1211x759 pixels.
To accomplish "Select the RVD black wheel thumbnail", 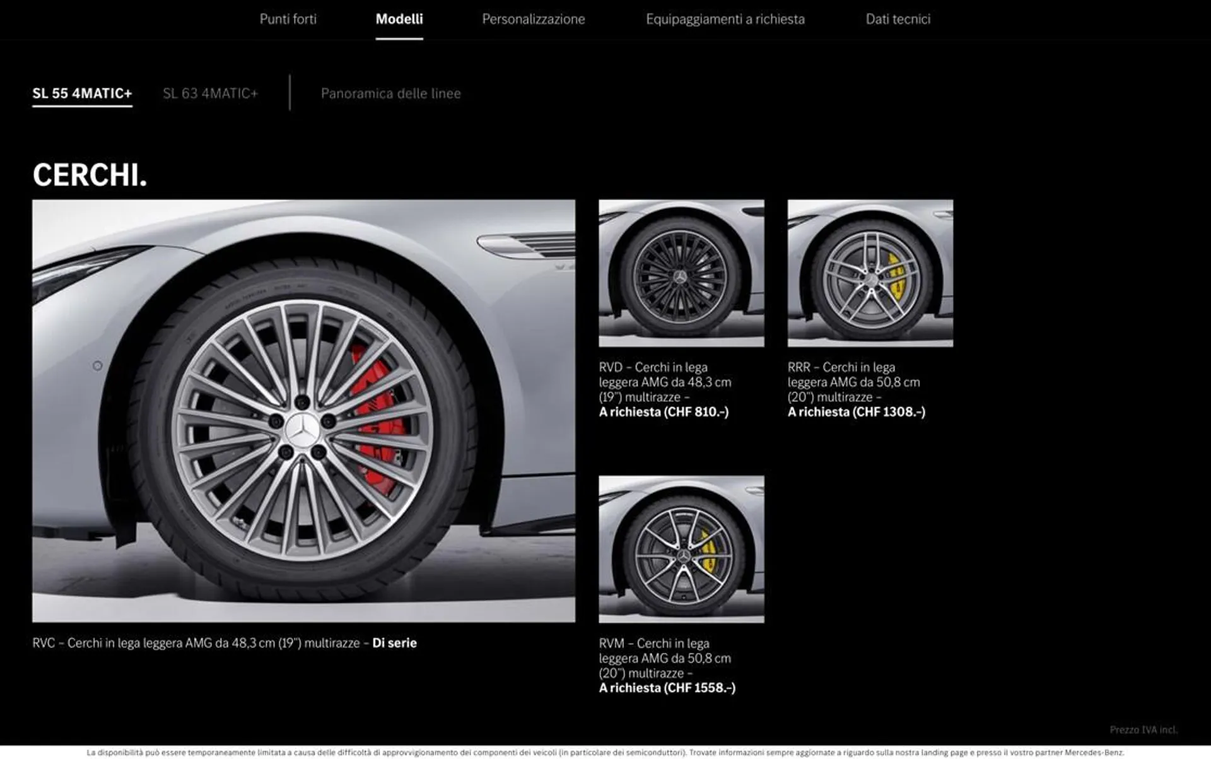I will click(x=681, y=273).
